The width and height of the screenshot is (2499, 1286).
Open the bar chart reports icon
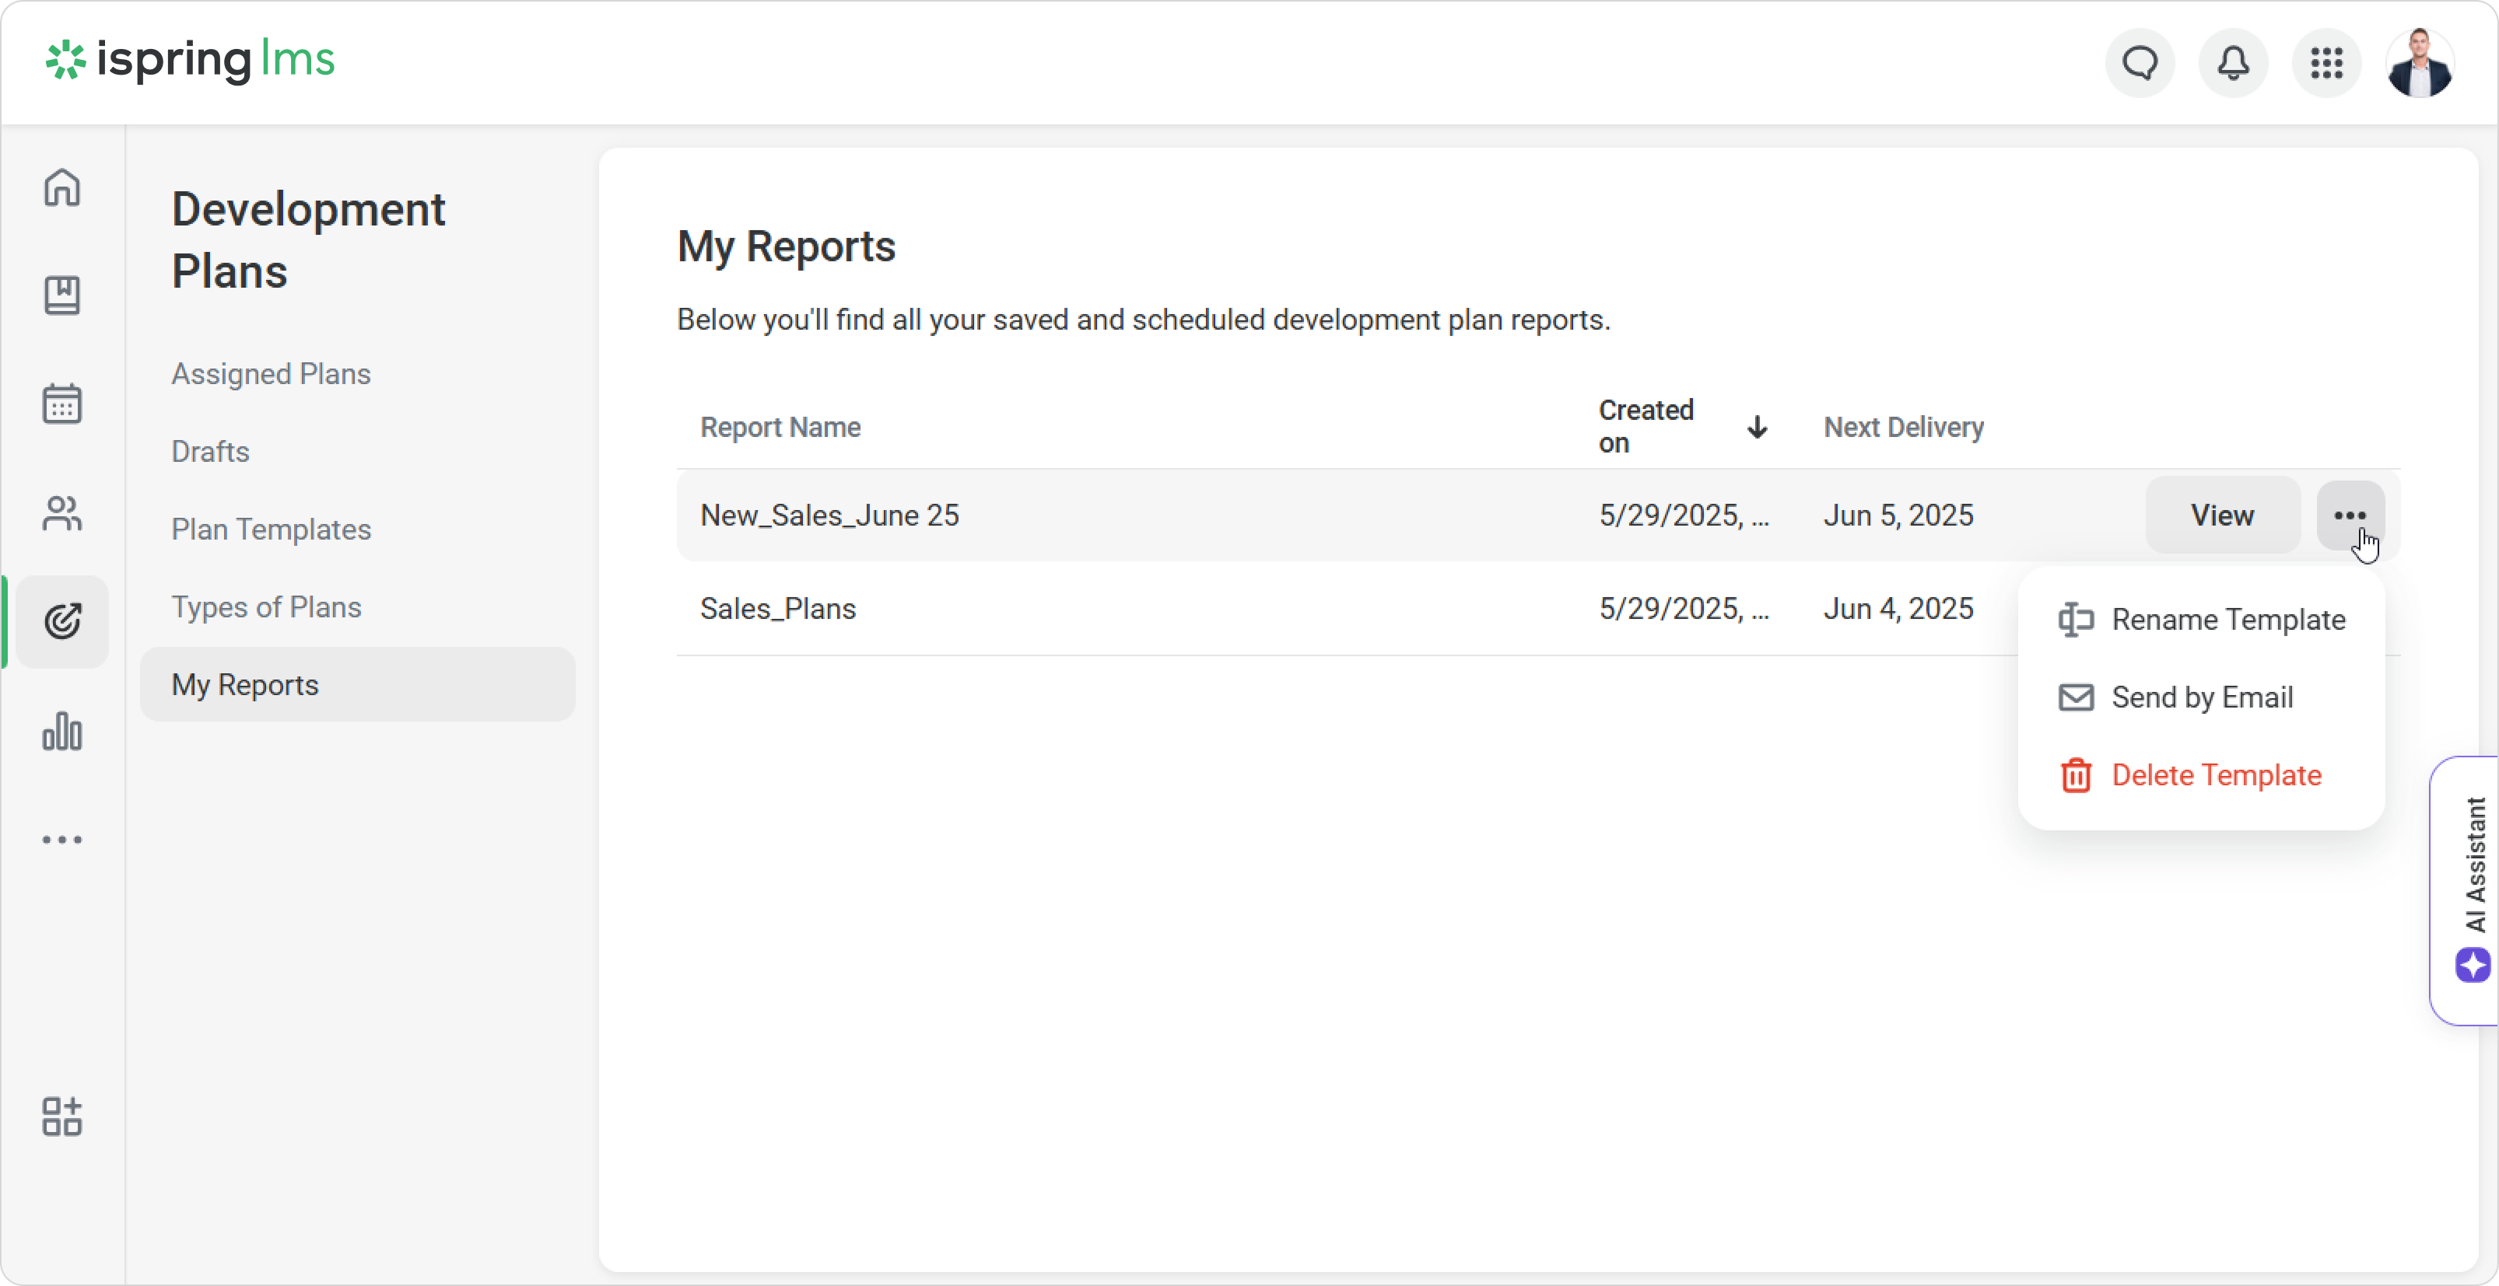click(x=62, y=732)
